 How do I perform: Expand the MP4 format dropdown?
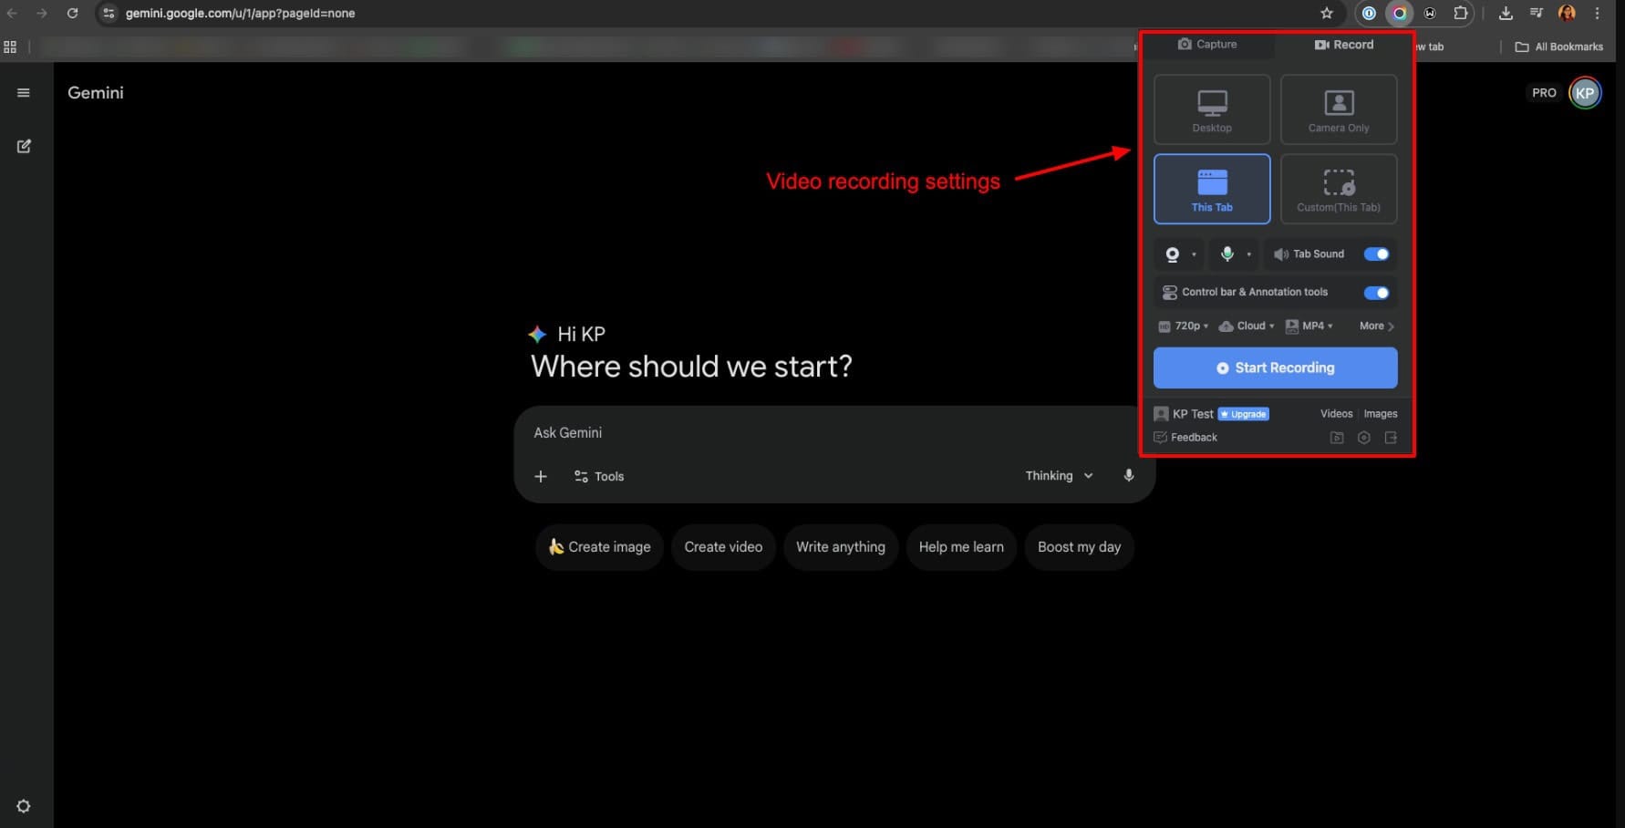[1309, 326]
